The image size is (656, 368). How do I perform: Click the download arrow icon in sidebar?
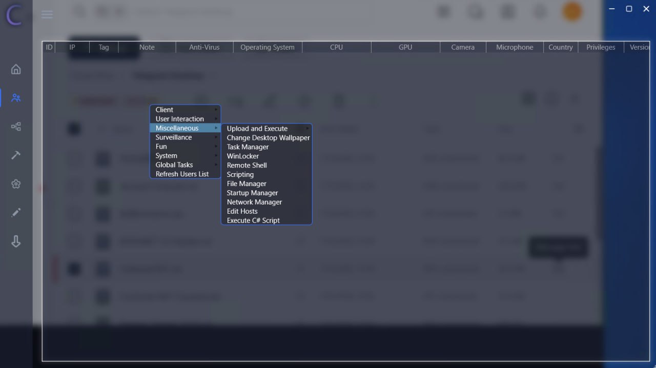pyautogui.click(x=16, y=241)
